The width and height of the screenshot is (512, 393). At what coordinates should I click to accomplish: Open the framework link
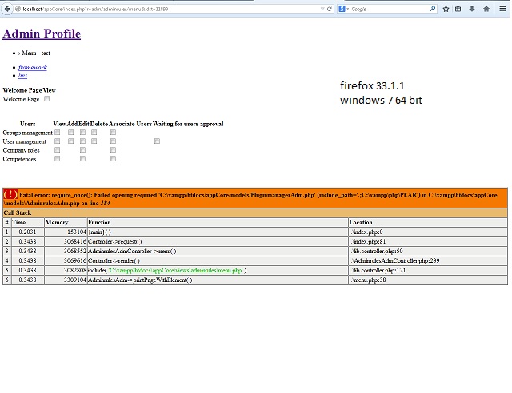(32, 67)
